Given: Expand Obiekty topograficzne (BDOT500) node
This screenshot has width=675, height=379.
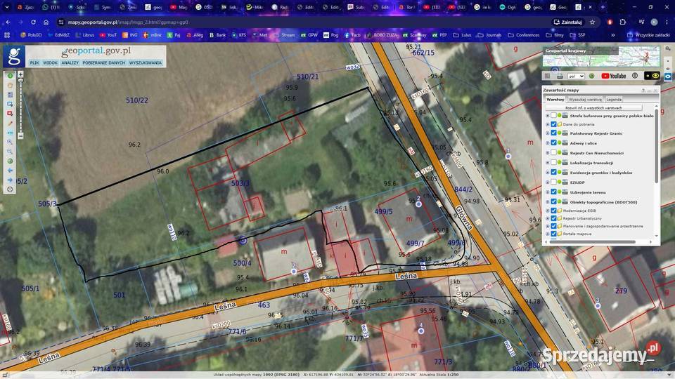Looking at the screenshot, I should click(x=548, y=202).
